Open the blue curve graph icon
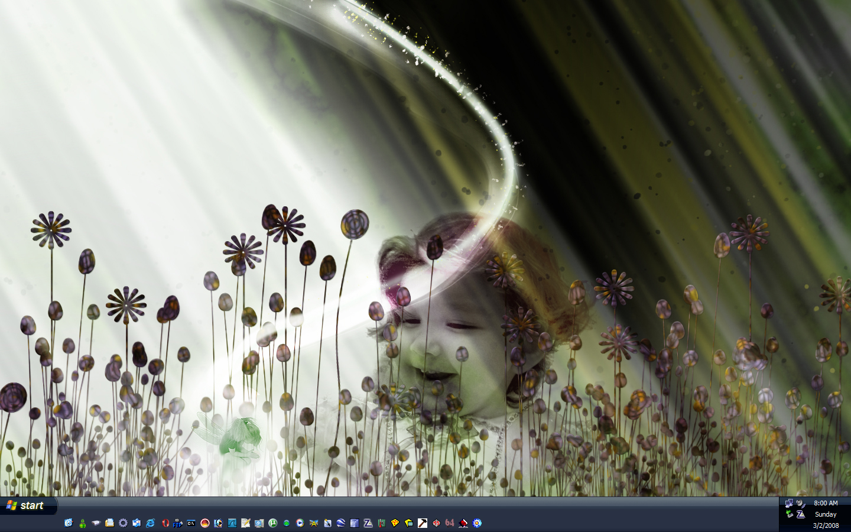 coord(232,523)
